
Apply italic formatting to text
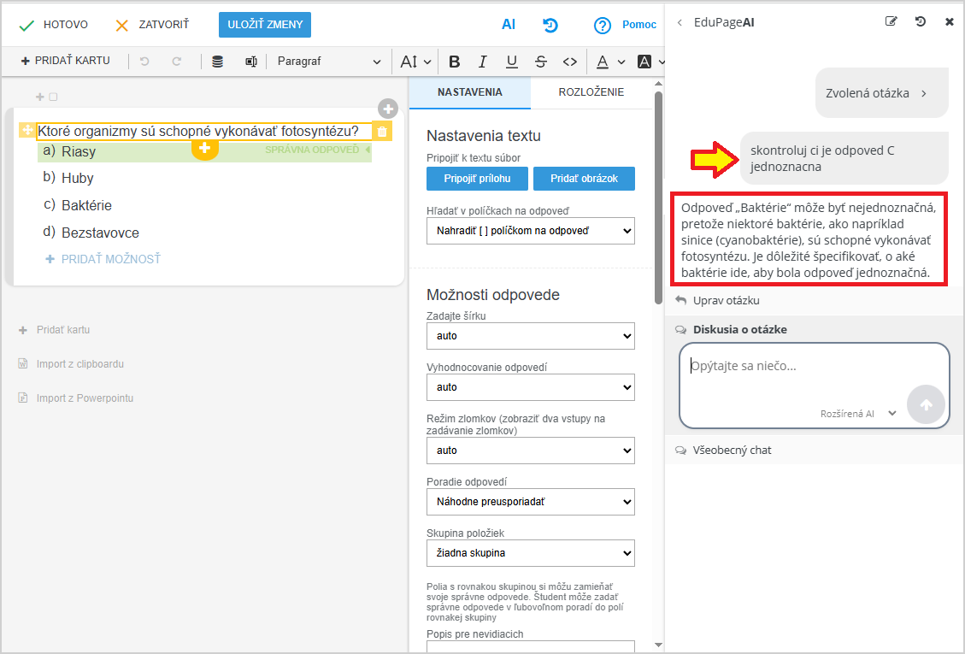482,62
